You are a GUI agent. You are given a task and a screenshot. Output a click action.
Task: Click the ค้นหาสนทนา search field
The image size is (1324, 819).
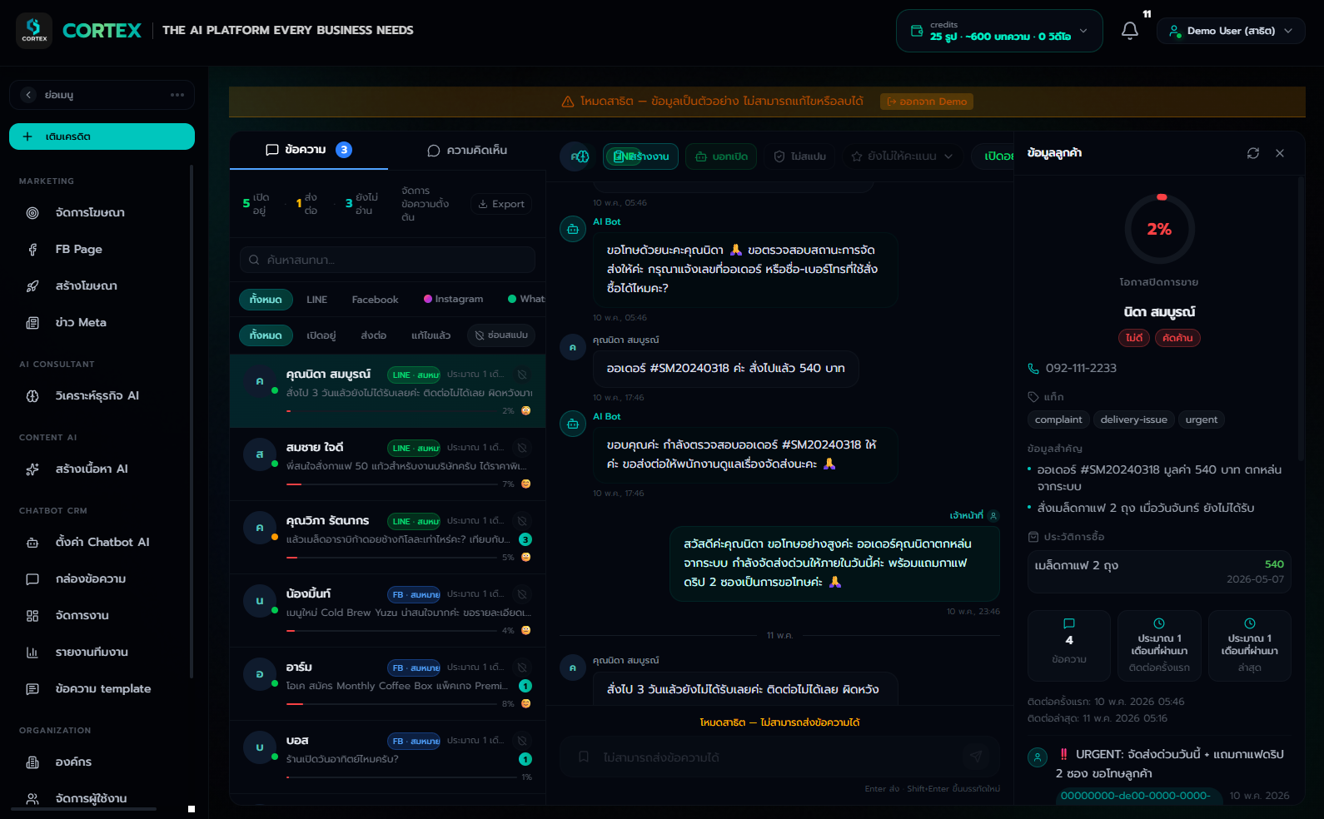(x=387, y=260)
